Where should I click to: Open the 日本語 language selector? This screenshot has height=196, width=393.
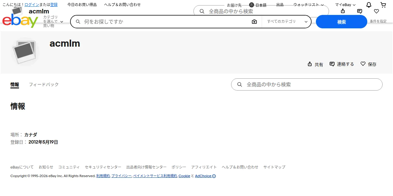tap(258, 5)
